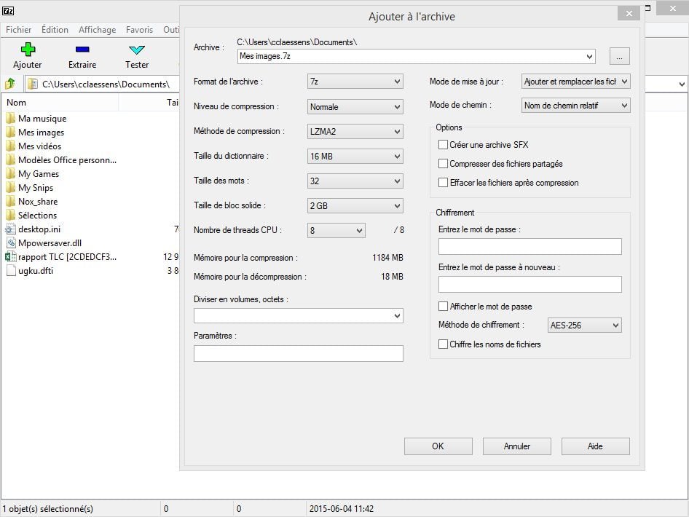
Task: Open the Fichier menu
Action: pyautogui.click(x=19, y=30)
